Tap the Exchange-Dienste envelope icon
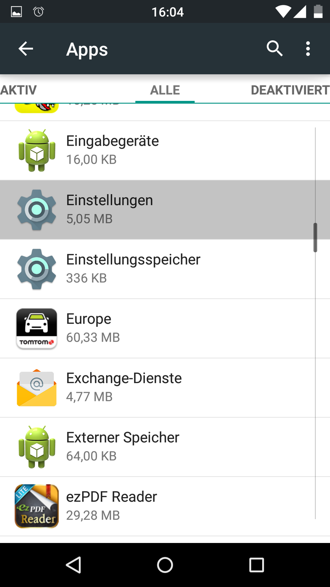 pos(37,388)
